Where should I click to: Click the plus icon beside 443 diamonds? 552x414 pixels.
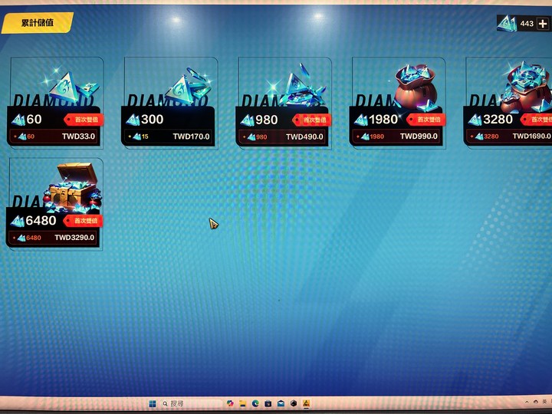(x=543, y=24)
